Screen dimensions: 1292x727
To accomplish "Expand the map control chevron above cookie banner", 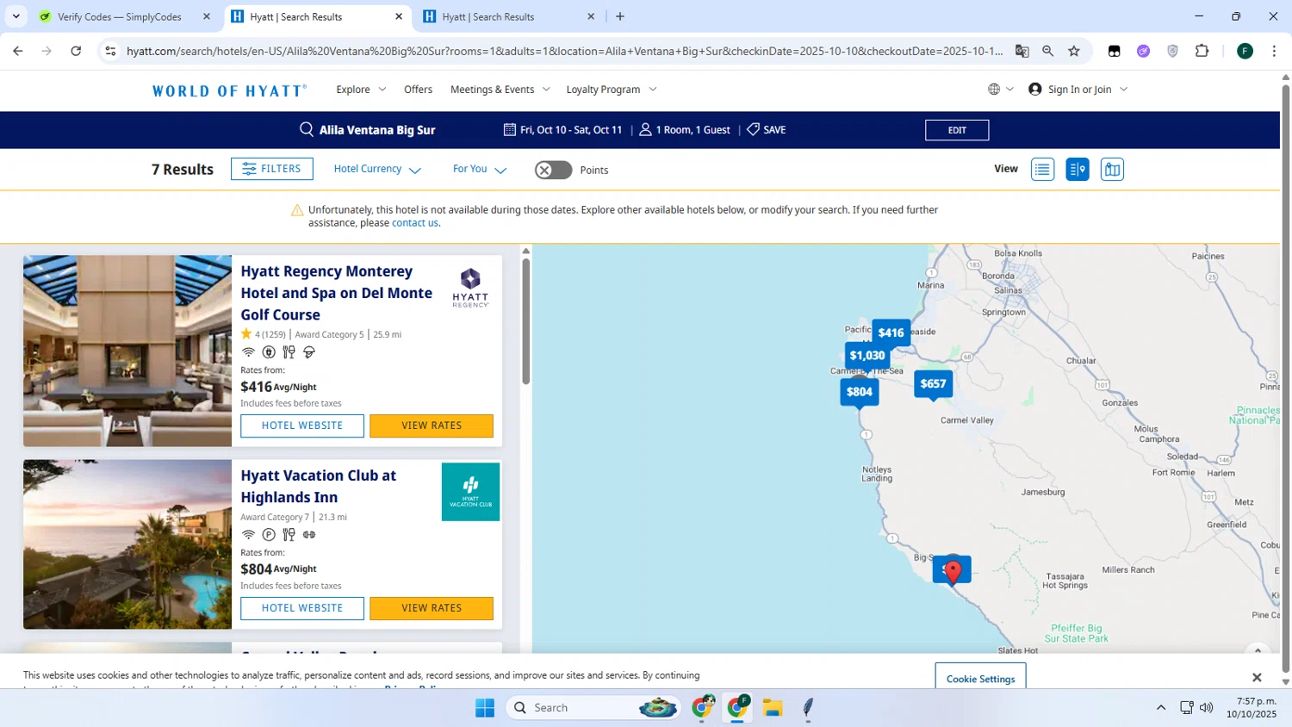I will pos(1258,651).
